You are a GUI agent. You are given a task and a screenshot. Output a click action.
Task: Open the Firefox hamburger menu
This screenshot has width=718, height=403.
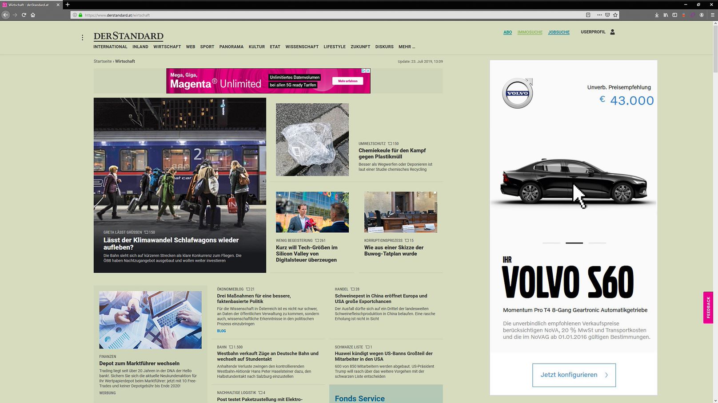coord(712,15)
